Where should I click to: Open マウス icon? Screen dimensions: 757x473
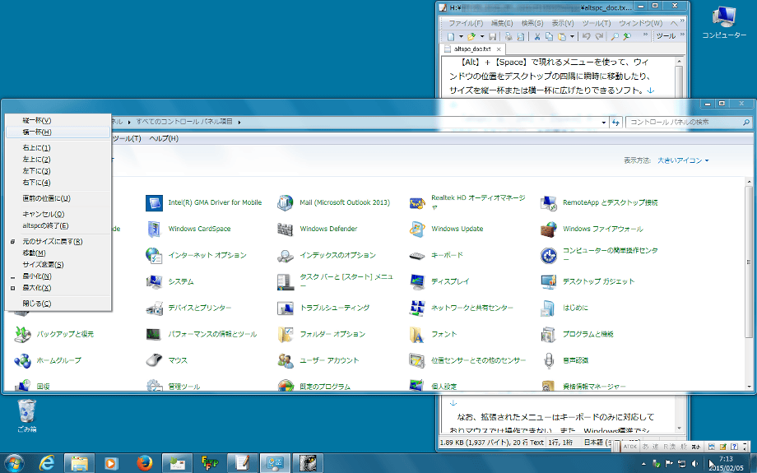pos(155,360)
